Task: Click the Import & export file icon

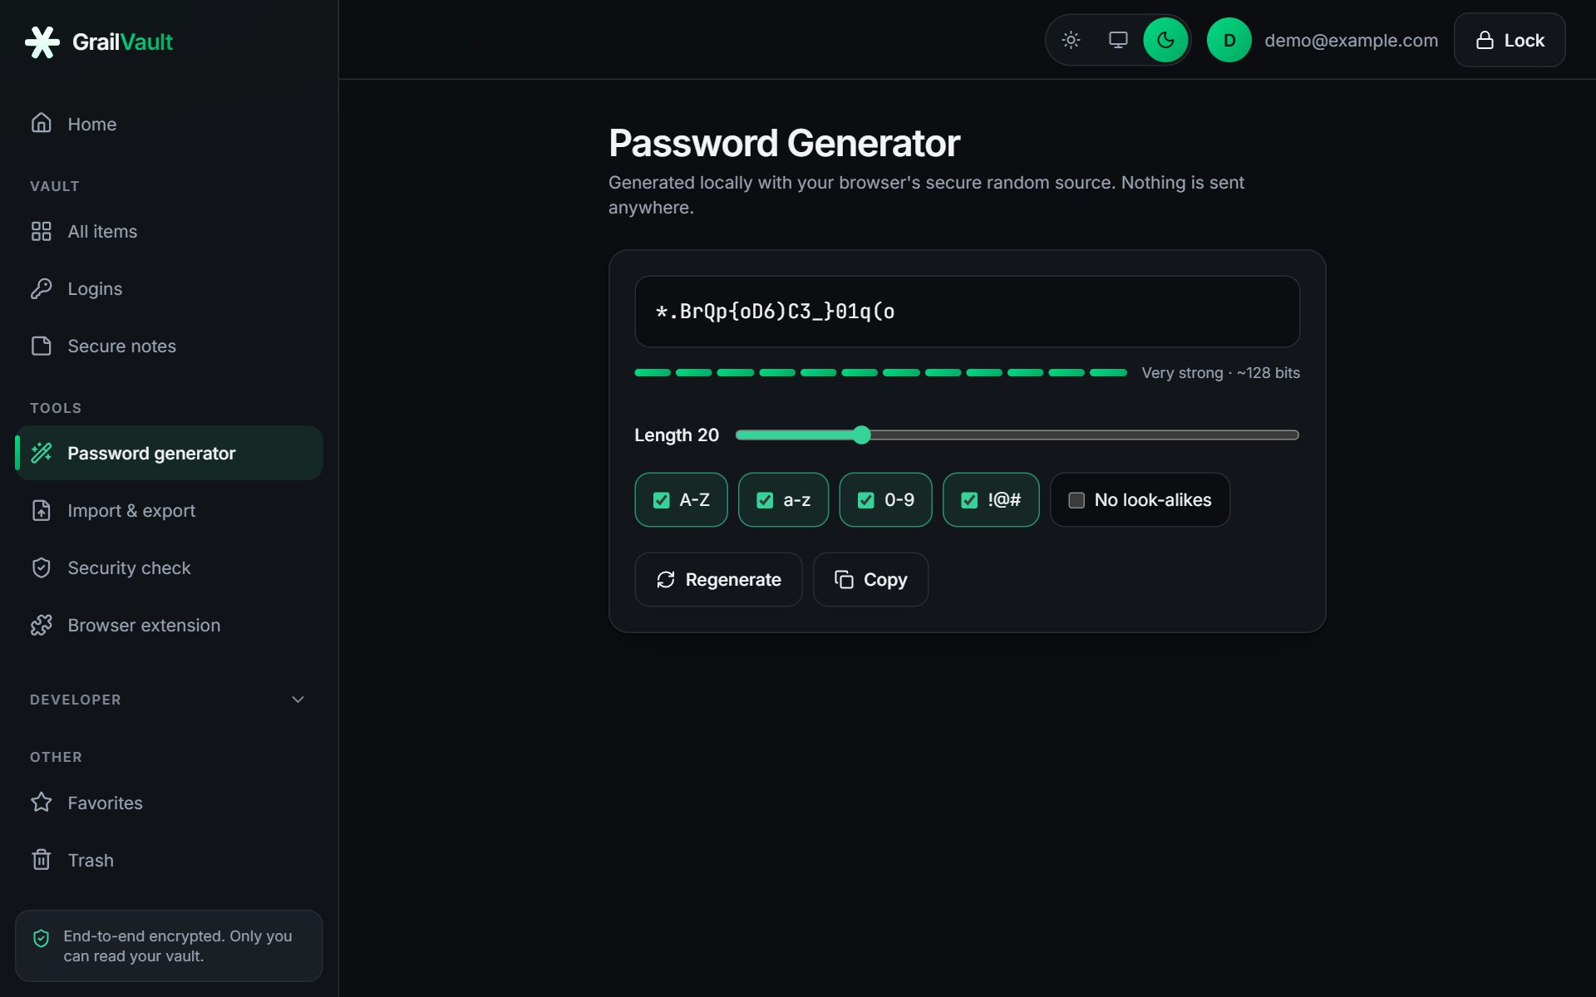Action: pos(42,510)
